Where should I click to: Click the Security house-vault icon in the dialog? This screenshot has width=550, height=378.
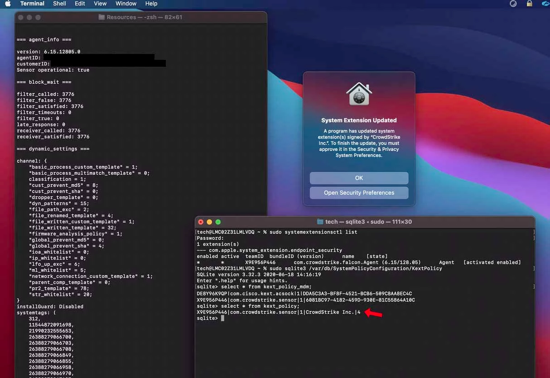tap(359, 95)
